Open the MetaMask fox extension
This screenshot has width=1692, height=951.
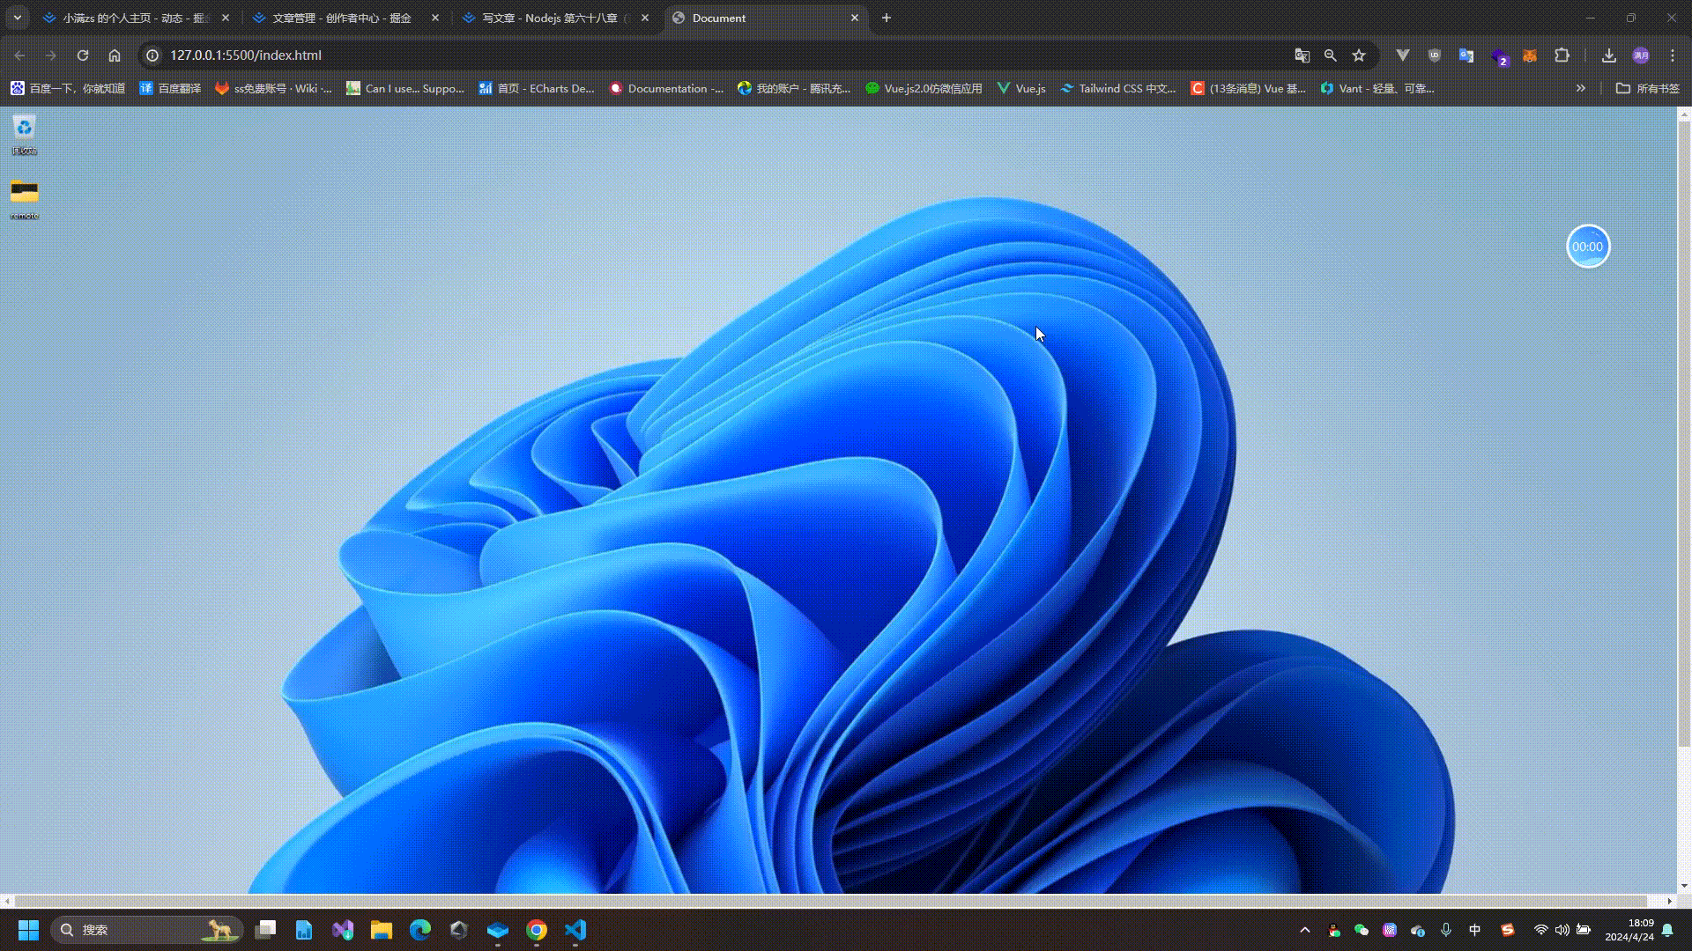tap(1530, 55)
